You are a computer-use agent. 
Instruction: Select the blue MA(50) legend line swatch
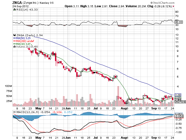(x=14, y=38)
